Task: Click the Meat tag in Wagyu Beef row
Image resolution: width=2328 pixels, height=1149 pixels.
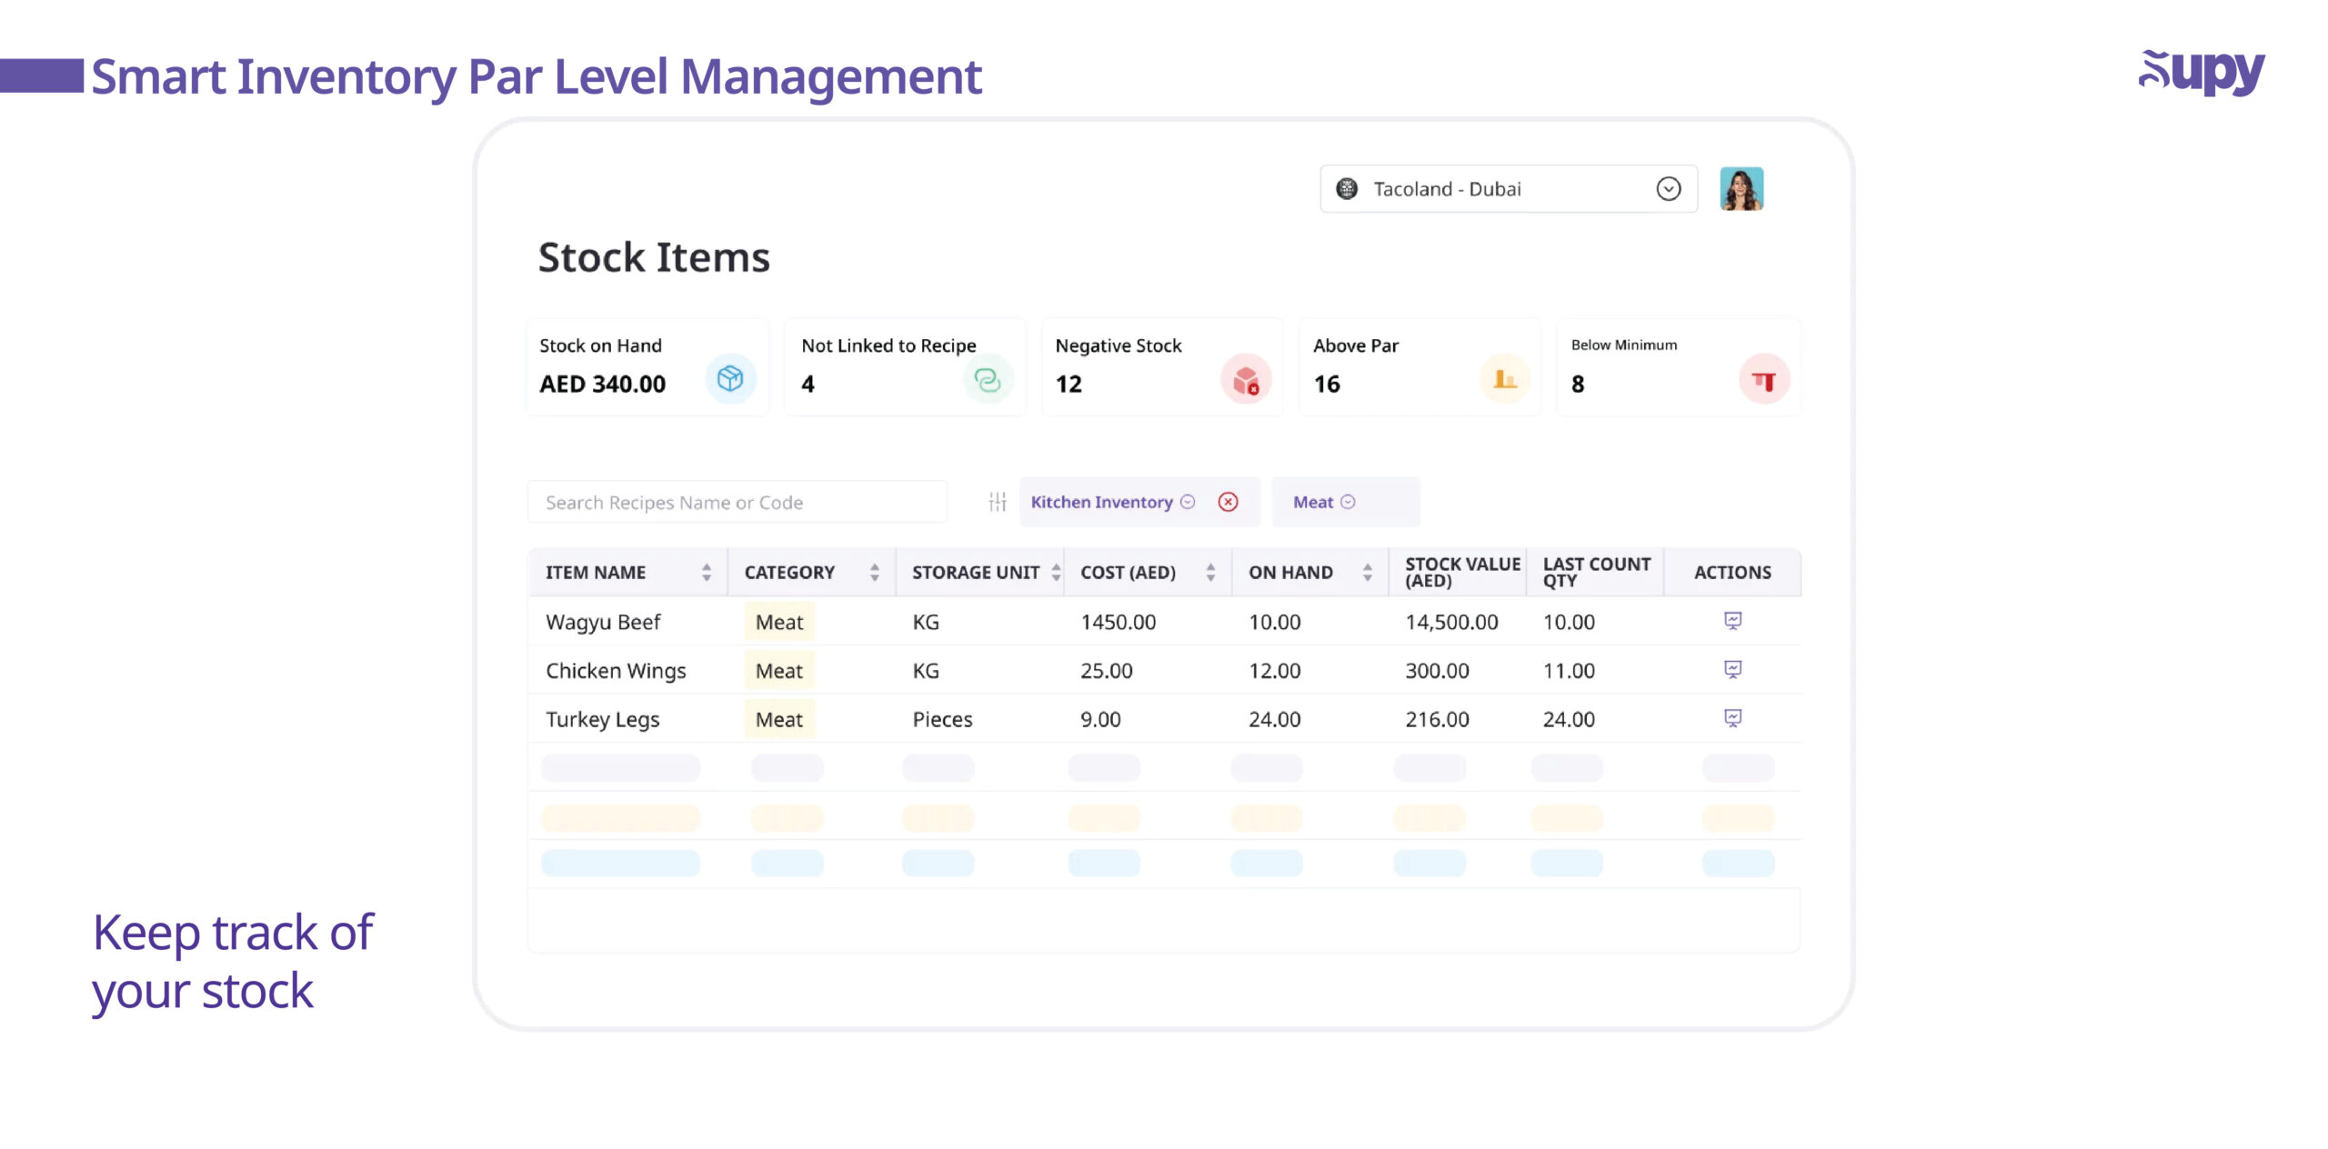Action: [779, 622]
